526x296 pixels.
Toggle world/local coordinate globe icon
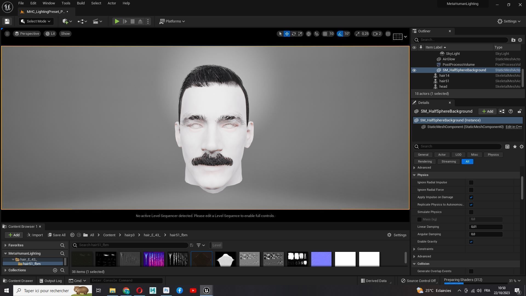pos(308,34)
